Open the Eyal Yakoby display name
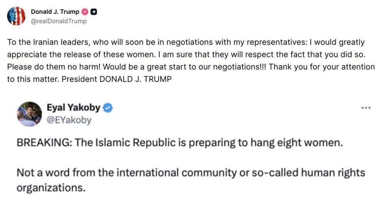 74,108
